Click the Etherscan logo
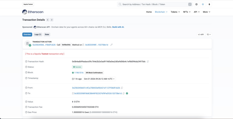Screen dimensions: 233x119 click(x=33, y=12)
